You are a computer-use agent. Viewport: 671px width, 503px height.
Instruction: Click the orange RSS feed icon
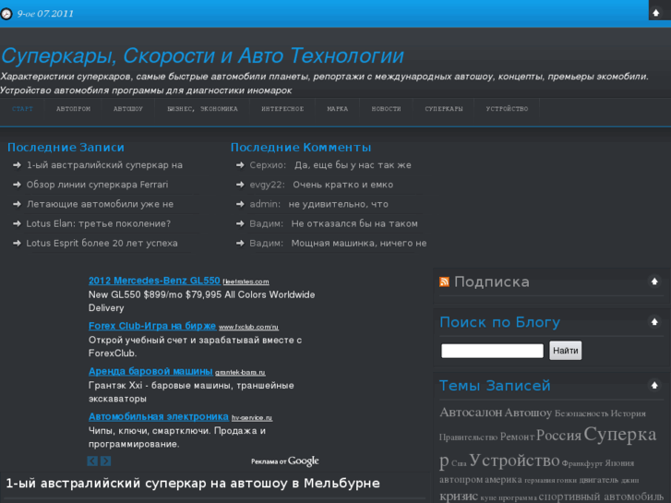(x=444, y=281)
